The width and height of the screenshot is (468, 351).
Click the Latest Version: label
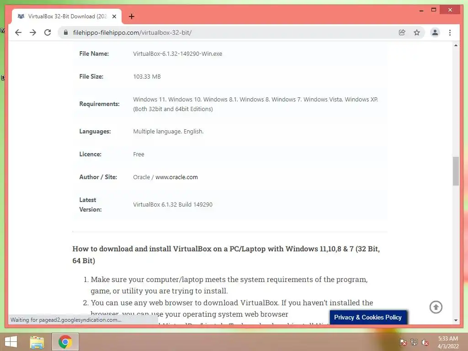click(x=90, y=205)
